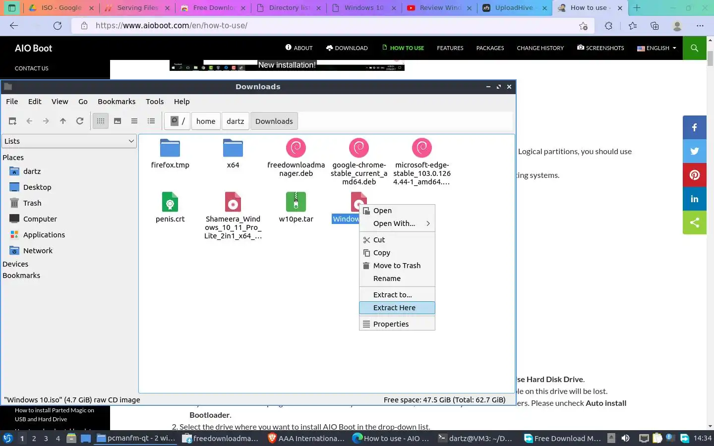714x446 pixels.
Task: Select the microsoft-edge-stable deb package
Action: [x=422, y=162]
